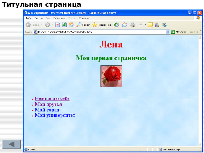Viewport: 204px width, 153px height.
Task: Go to the Home page icon
Action: click(x=71, y=25)
